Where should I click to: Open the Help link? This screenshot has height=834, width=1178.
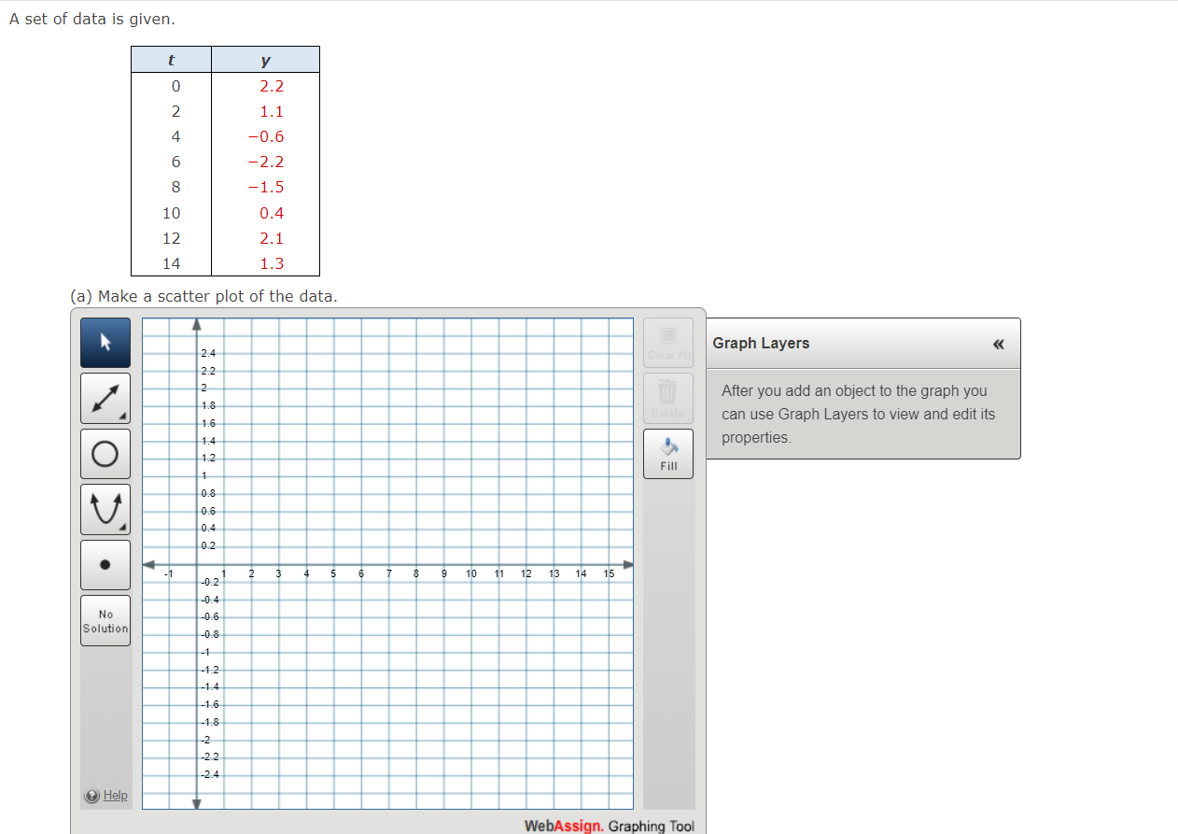pos(114,795)
